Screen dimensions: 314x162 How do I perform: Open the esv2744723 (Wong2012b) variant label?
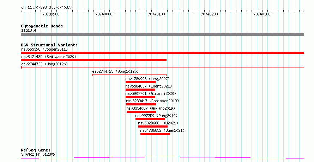tap(115, 71)
